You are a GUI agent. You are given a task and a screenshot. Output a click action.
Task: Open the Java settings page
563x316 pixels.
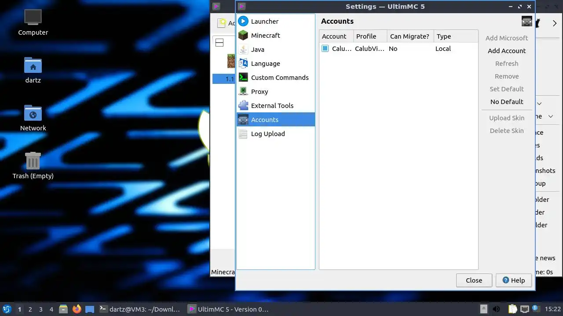276,49
